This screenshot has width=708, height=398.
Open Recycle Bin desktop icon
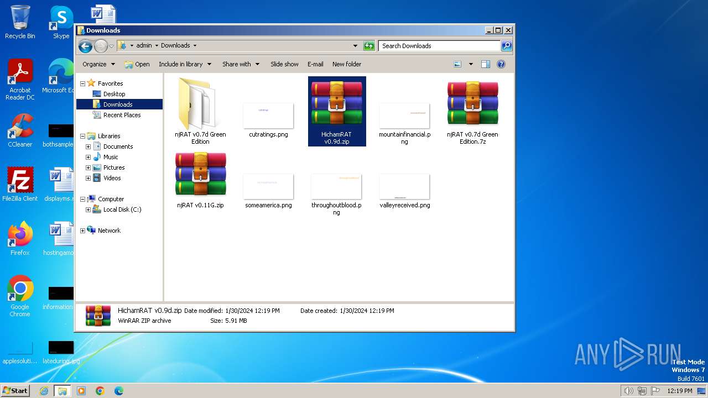pos(20,22)
